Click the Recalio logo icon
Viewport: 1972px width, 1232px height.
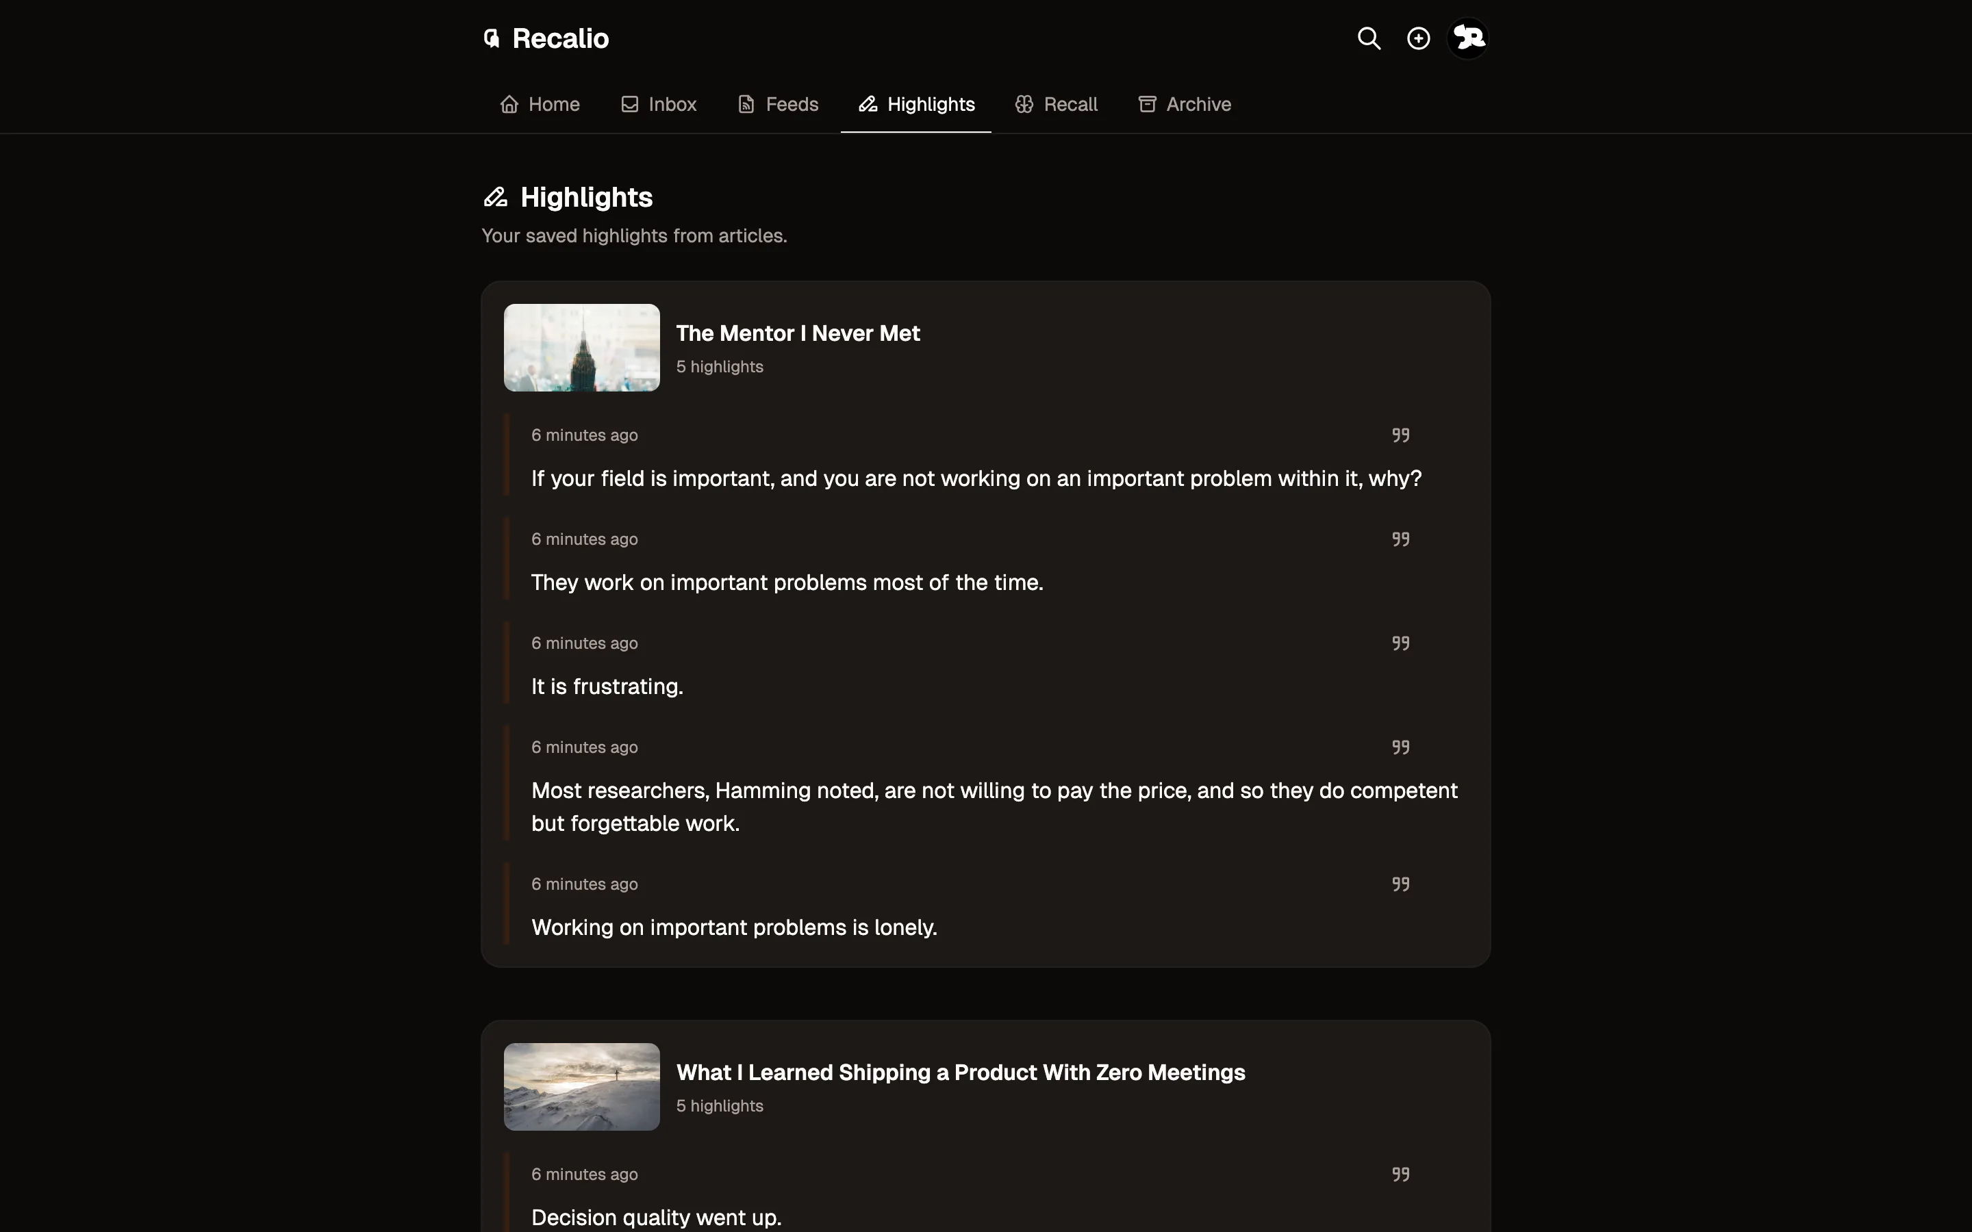tap(492, 38)
